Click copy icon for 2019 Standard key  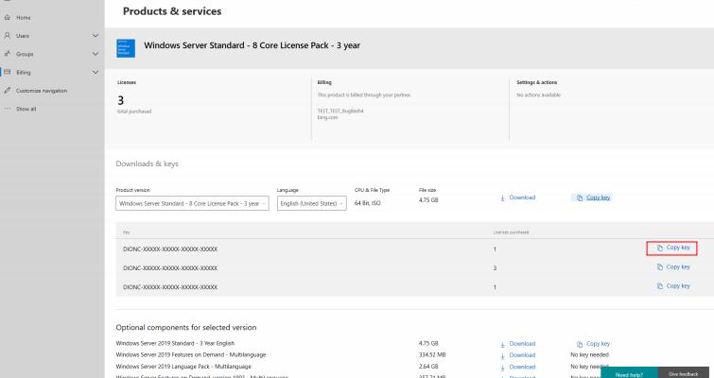(x=580, y=344)
